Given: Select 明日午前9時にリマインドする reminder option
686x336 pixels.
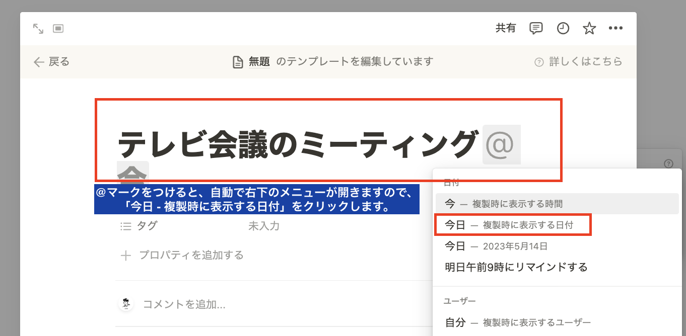Looking at the screenshot, I should 516,267.
